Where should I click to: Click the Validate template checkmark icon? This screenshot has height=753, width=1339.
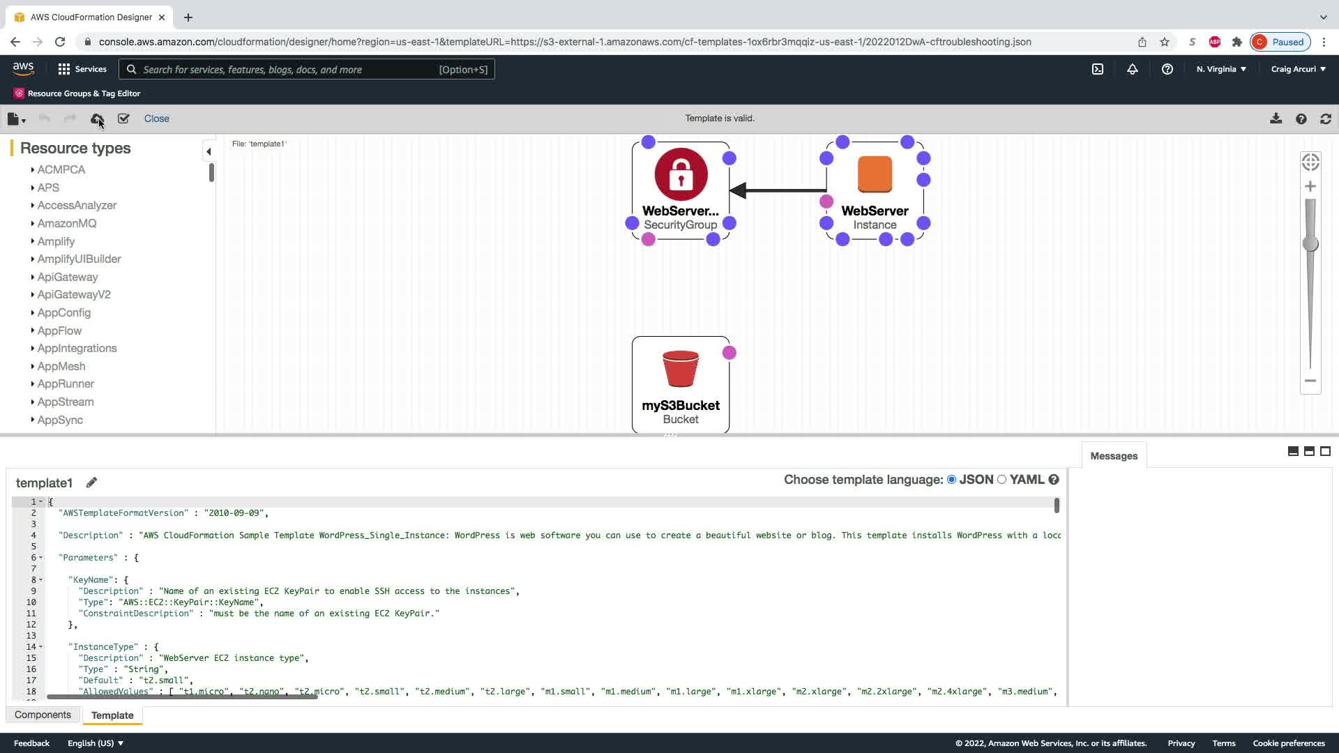pos(123,119)
